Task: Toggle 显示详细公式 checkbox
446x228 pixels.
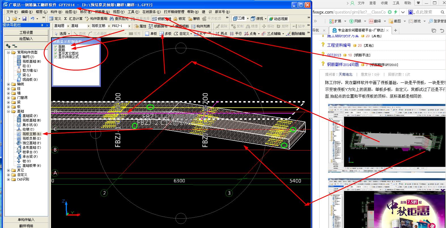Action: pos(56,57)
